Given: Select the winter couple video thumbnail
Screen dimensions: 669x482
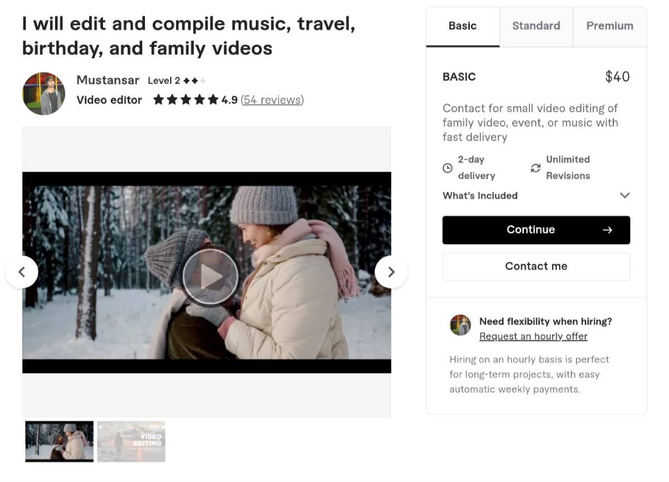Looking at the screenshot, I should [59, 441].
